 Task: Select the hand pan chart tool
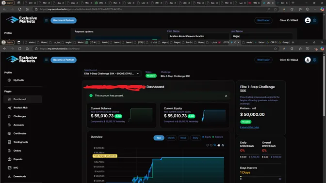219,145
